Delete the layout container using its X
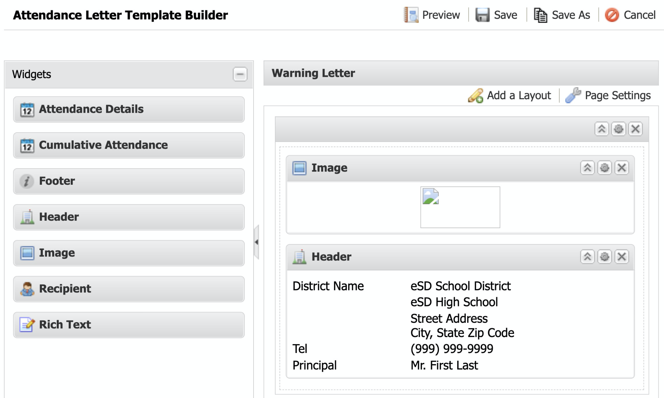 tap(635, 129)
